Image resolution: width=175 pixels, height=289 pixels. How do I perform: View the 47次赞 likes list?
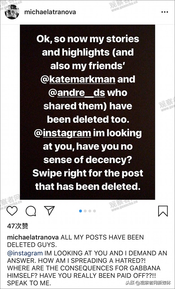point(18,226)
